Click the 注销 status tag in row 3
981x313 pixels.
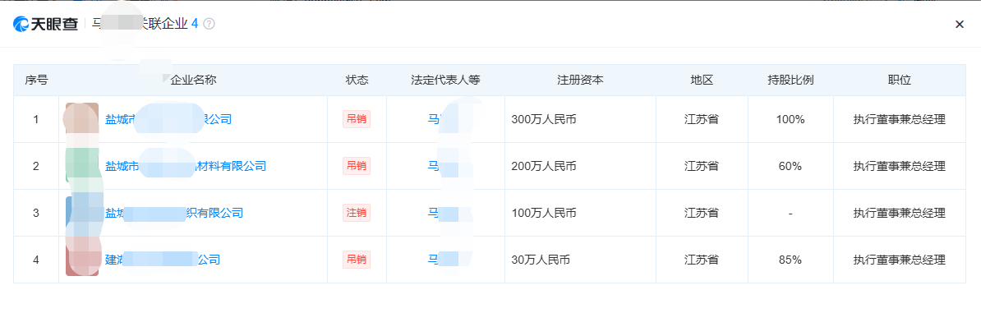click(x=357, y=213)
